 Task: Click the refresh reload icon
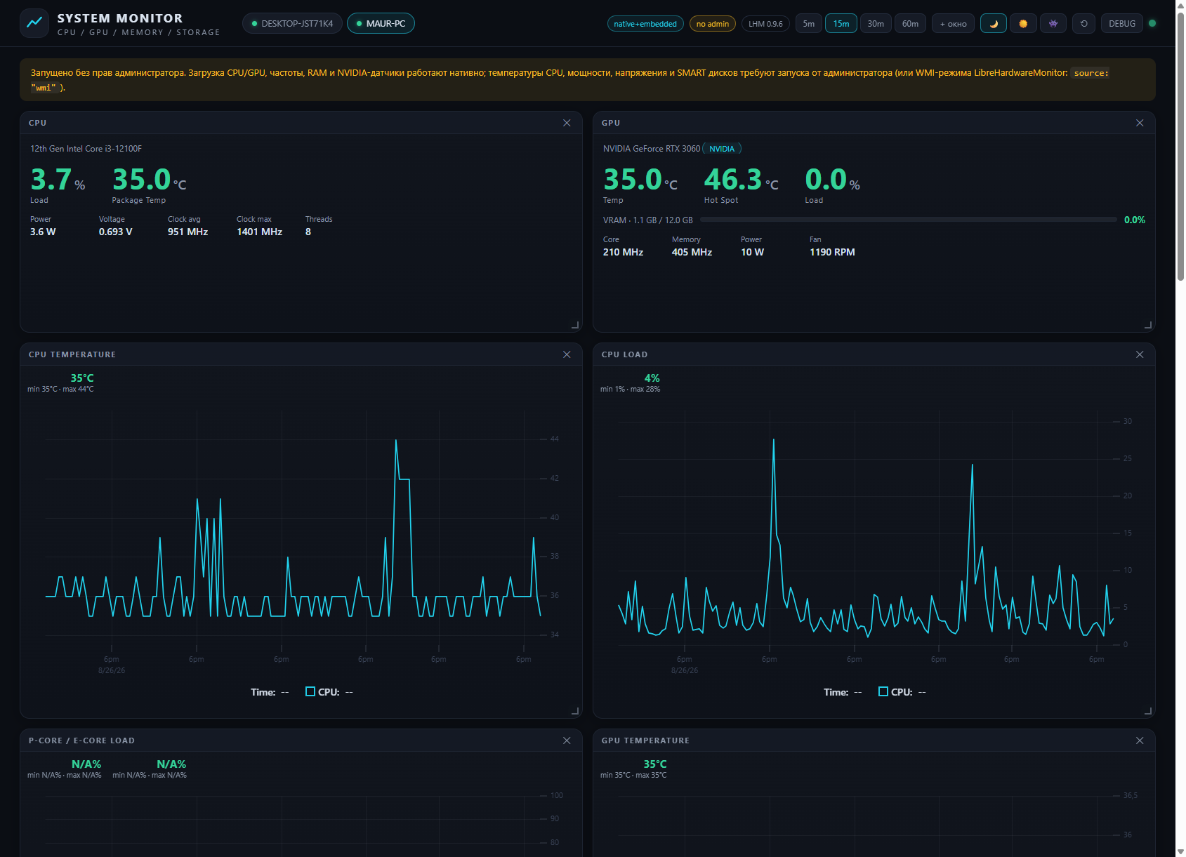(x=1083, y=24)
